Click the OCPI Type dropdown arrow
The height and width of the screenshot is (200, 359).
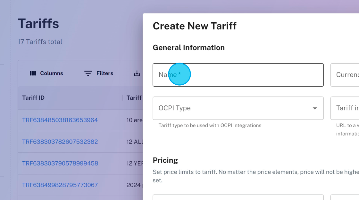[315, 108]
